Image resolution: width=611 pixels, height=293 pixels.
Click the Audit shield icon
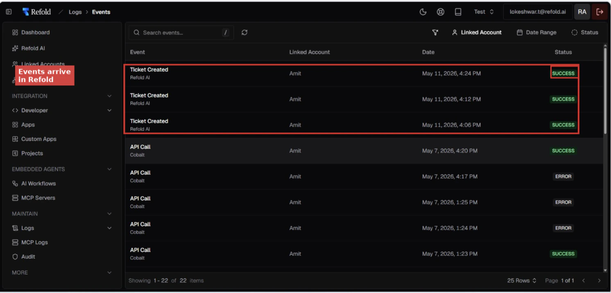tap(15, 257)
